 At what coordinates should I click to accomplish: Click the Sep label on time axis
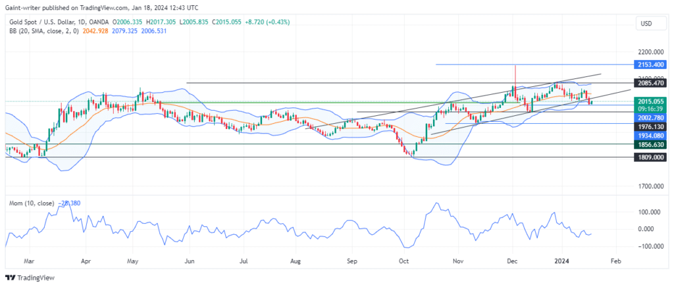point(352,261)
